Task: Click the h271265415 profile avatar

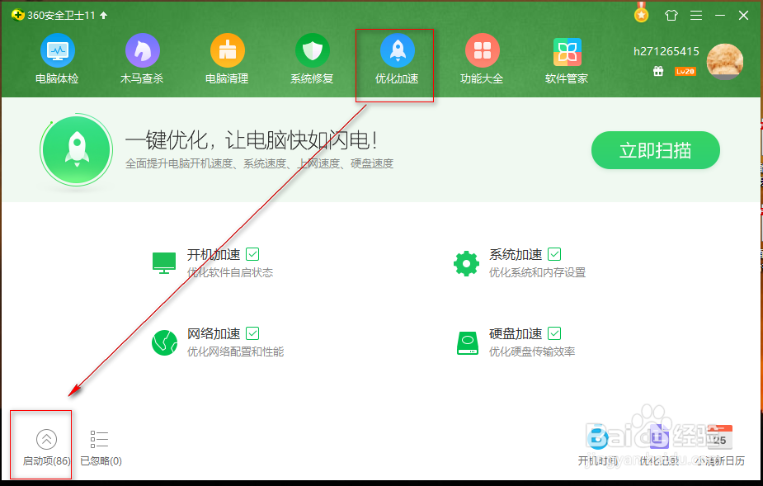Action: 724,62
